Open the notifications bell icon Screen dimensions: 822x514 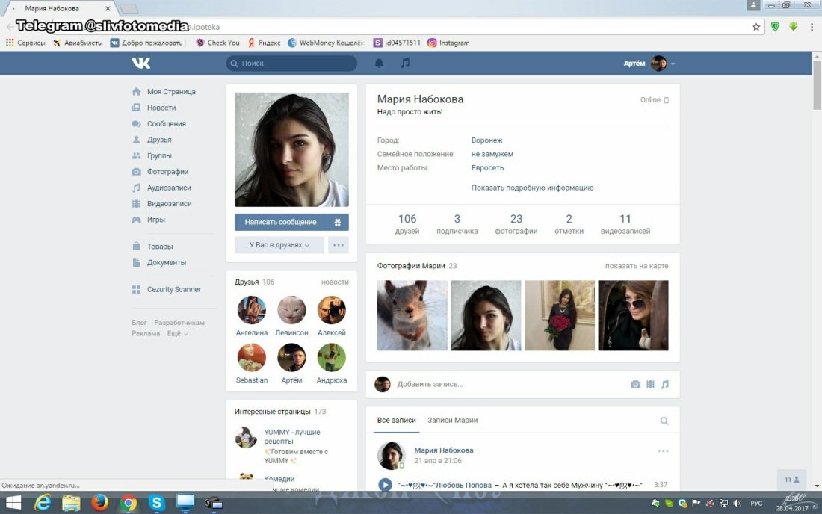click(x=379, y=64)
